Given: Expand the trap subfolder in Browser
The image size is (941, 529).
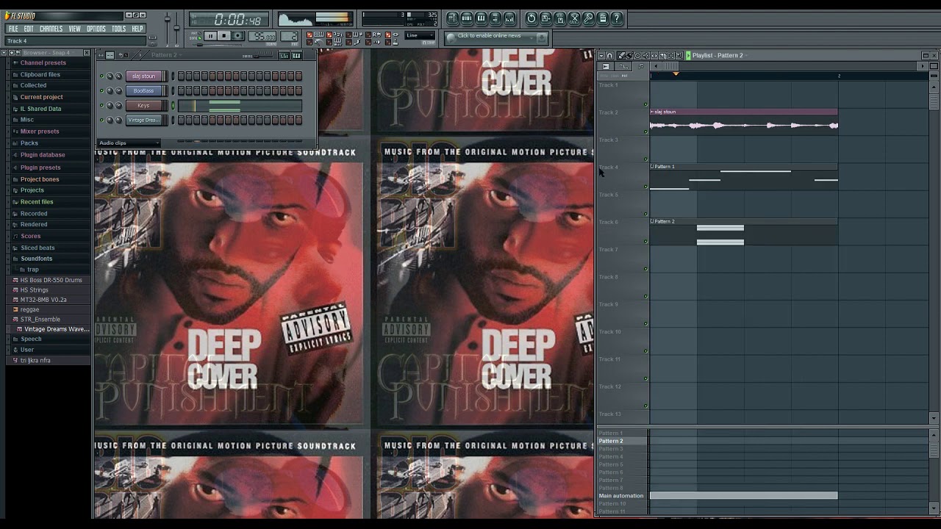Looking at the screenshot, I should click(33, 270).
